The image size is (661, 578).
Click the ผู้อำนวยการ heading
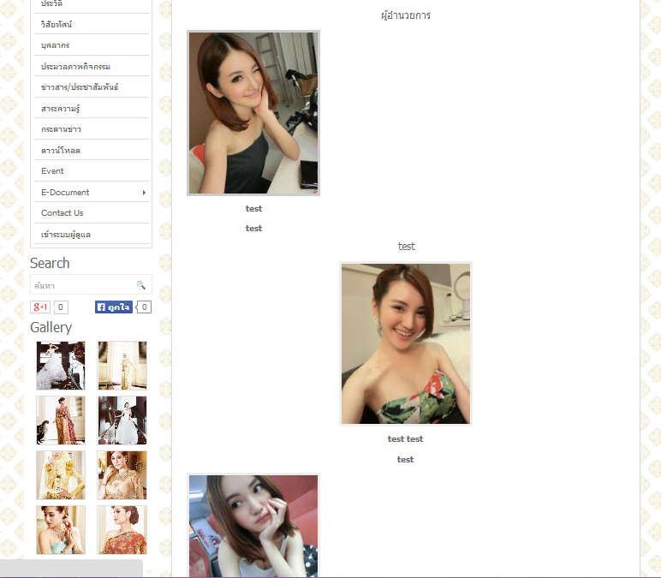[406, 15]
